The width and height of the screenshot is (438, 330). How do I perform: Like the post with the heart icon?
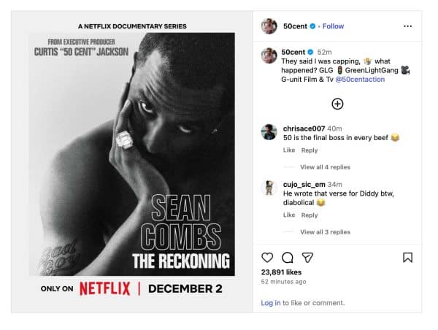click(267, 258)
